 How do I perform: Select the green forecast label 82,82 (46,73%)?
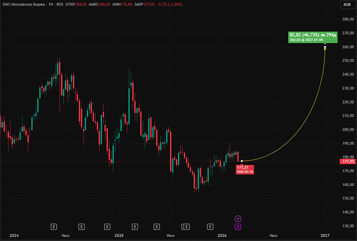click(x=313, y=37)
